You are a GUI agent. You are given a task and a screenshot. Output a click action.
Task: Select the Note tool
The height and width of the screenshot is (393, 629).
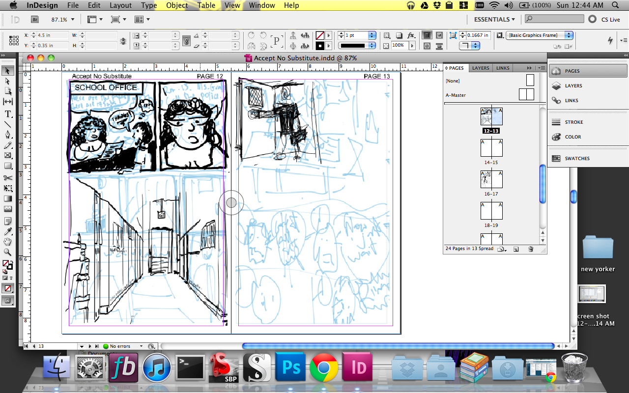coord(8,221)
